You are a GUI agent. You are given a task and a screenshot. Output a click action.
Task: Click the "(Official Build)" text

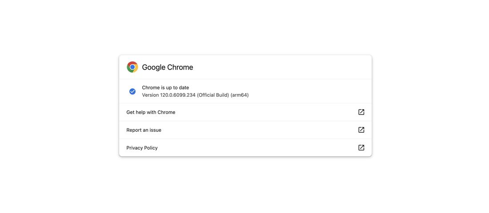point(213,95)
